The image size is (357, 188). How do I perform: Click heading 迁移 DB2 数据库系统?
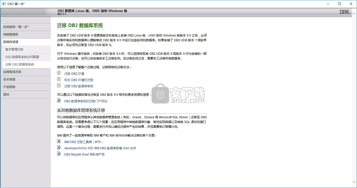[80, 25]
